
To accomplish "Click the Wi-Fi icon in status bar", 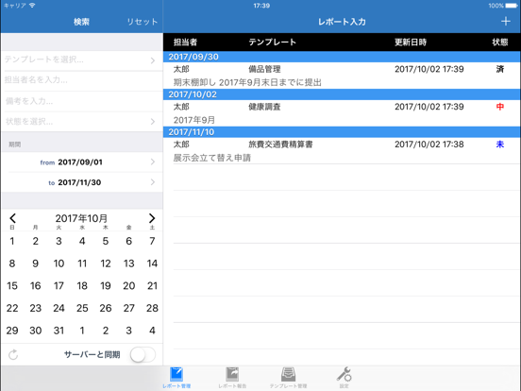I will point(32,6).
